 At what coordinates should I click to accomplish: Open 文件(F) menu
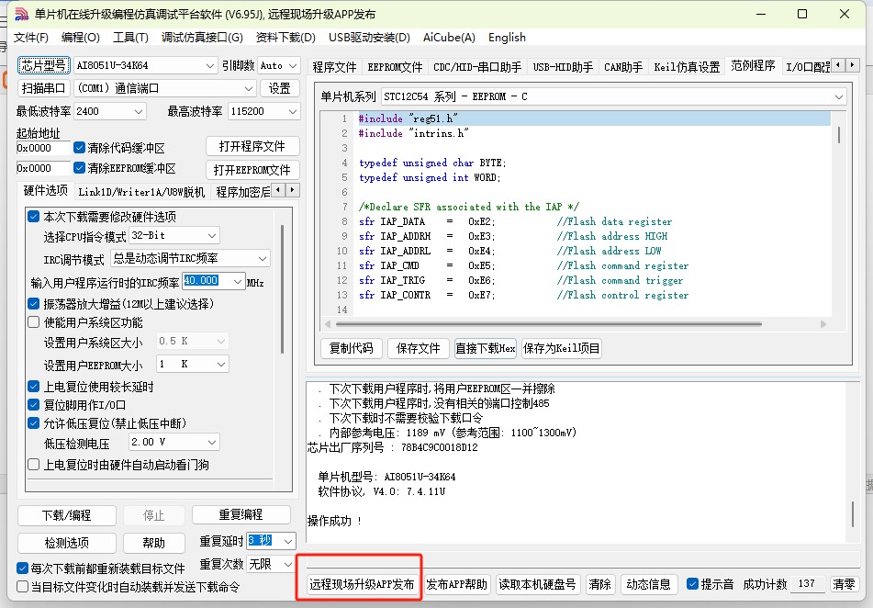click(31, 38)
